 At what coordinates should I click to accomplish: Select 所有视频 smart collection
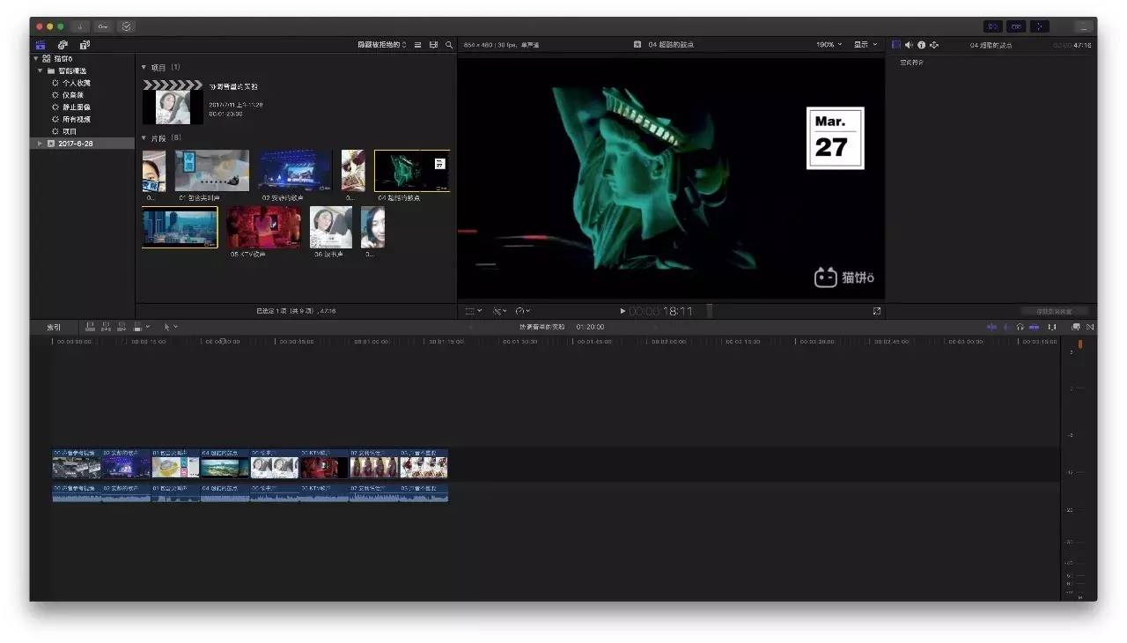pyautogui.click(x=76, y=120)
